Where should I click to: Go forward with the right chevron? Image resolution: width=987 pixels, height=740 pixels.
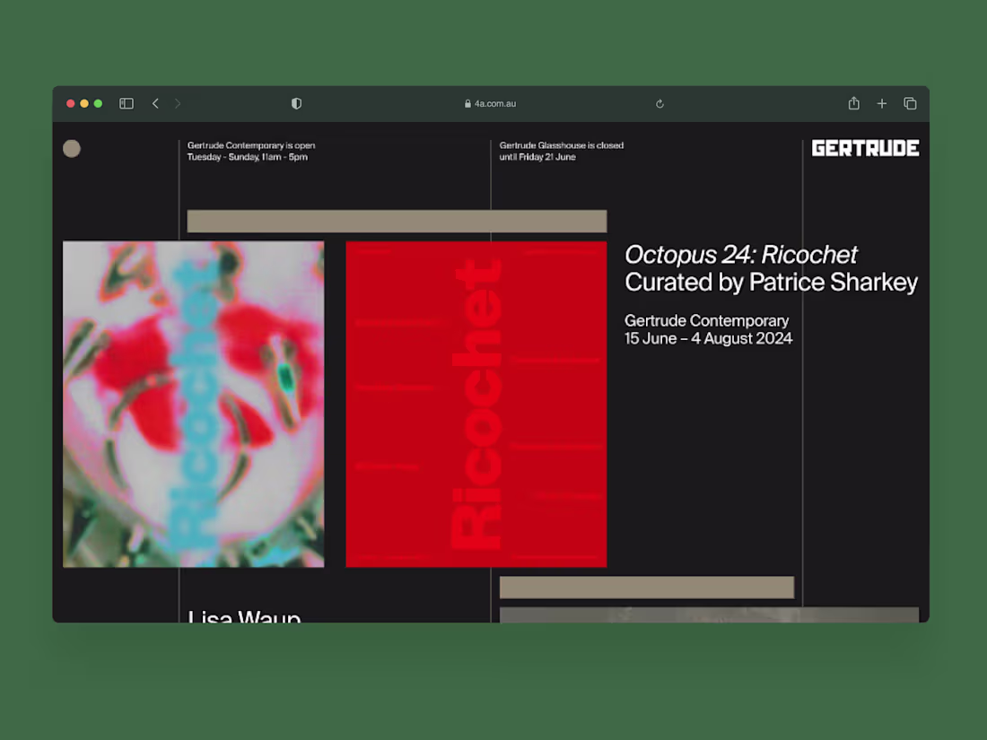click(178, 103)
